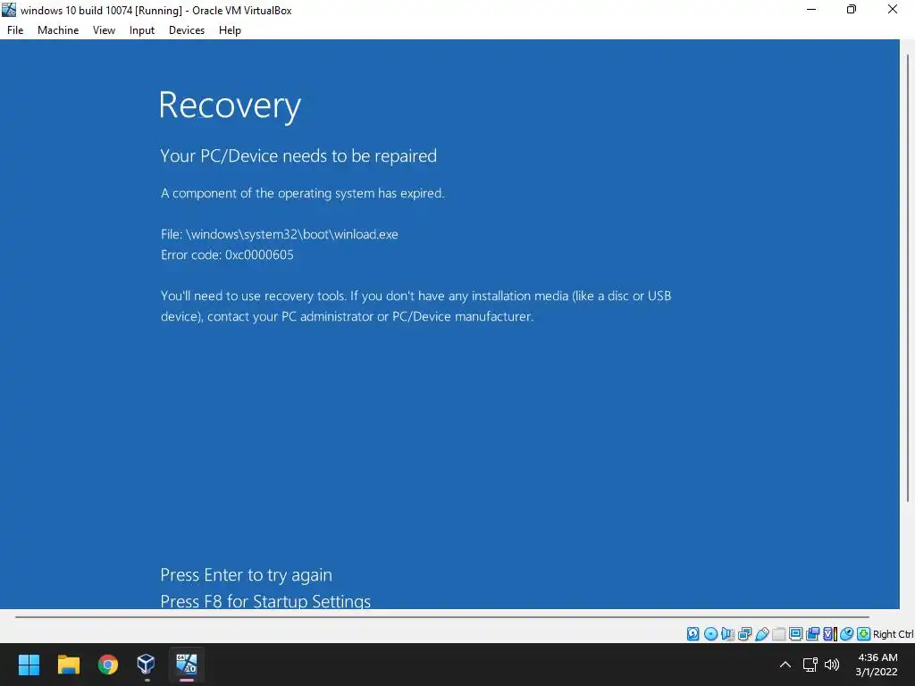Open File Explorer from the taskbar
Image resolution: width=915 pixels, height=686 pixels.
[68, 665]
